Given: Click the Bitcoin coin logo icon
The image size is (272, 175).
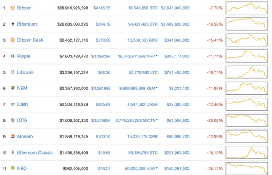Looking at the screenshot, I should pos(12,8).
